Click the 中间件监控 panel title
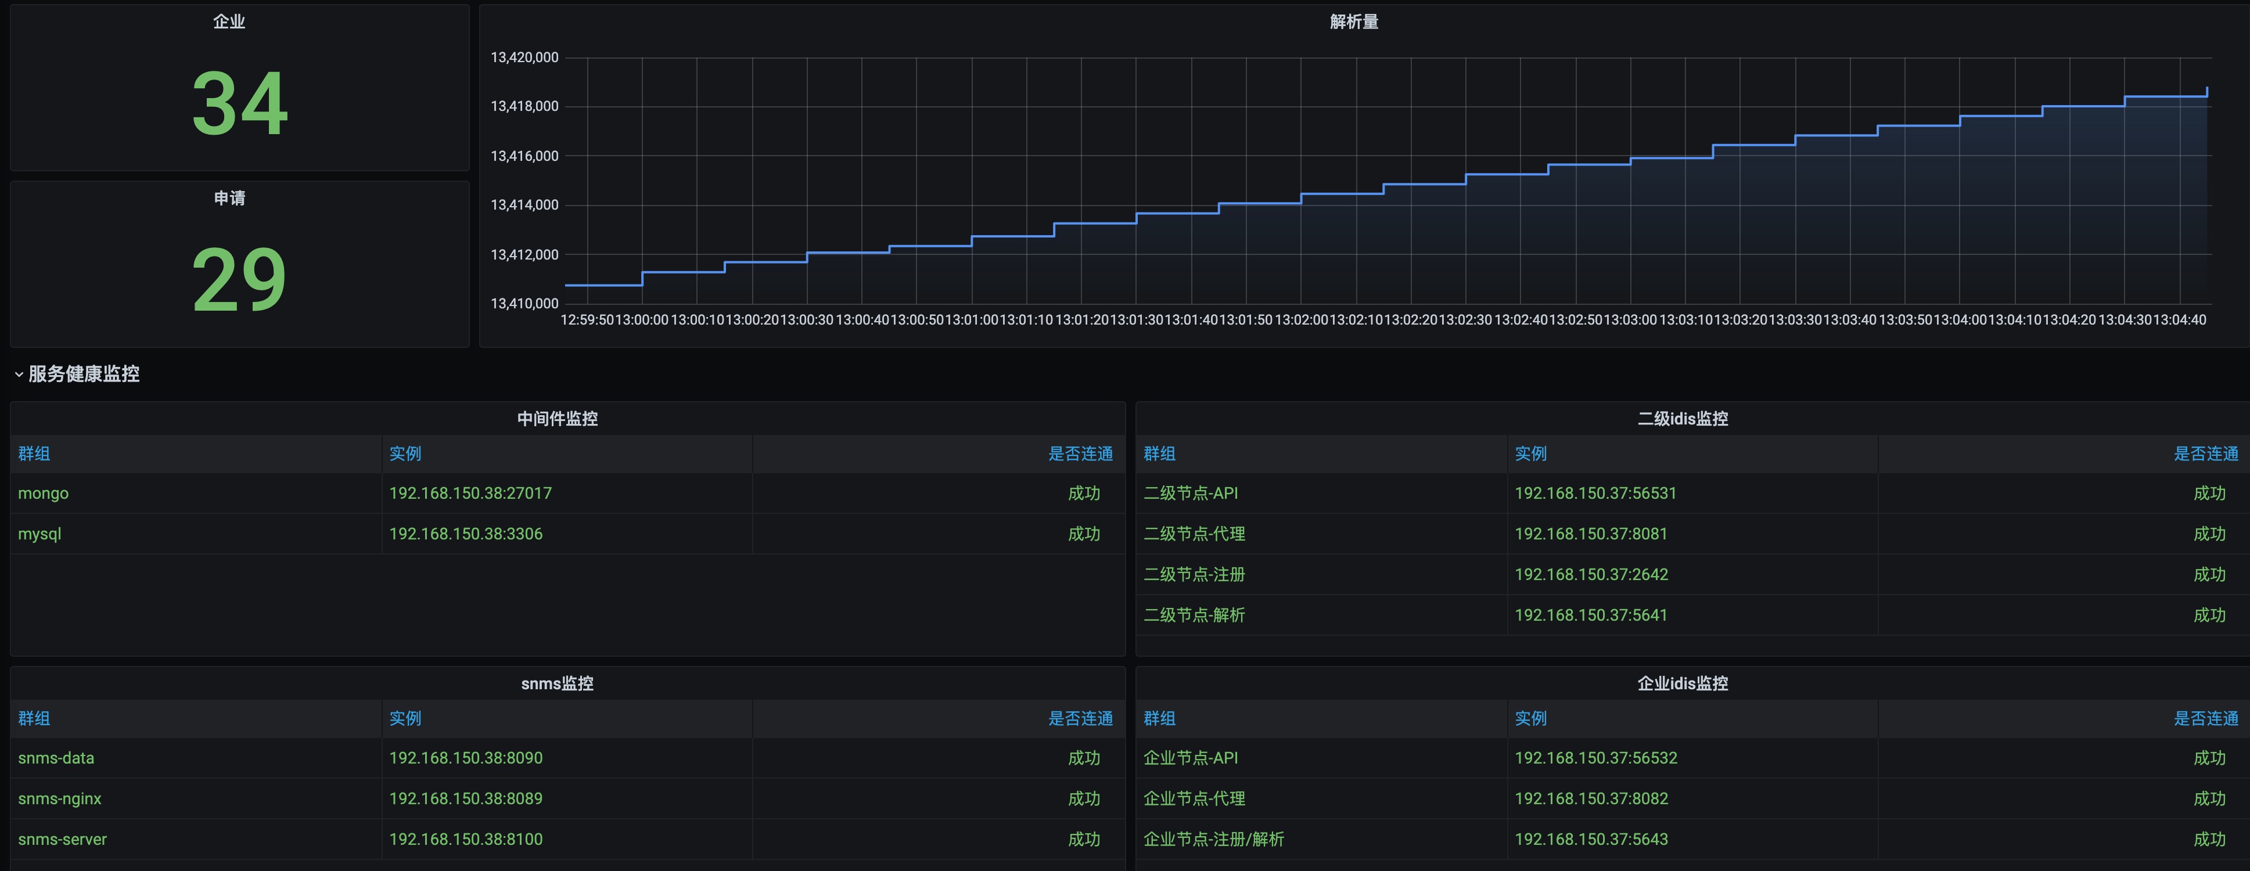Image resolution: width=2250 pixels, height=871 pixels. point(557,419)
